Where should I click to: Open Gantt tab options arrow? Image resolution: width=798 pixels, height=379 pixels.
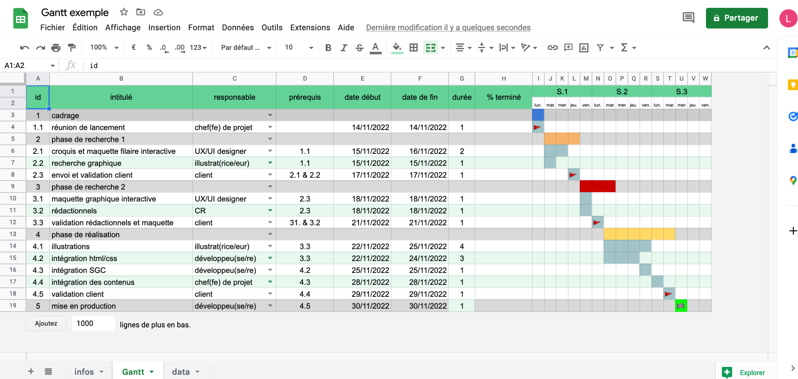click(x=152, y=372)
